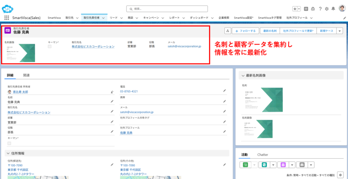Screen dimensions: 348x179
Task: Click the global actions plus icon
Action: [x=306, y=9]
